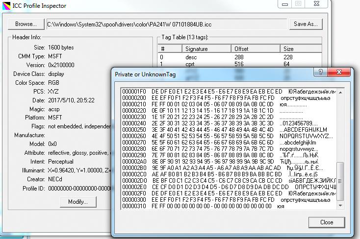Click the Version value 0x2100000
Viewport: 360px width, 239px height.
61,65
